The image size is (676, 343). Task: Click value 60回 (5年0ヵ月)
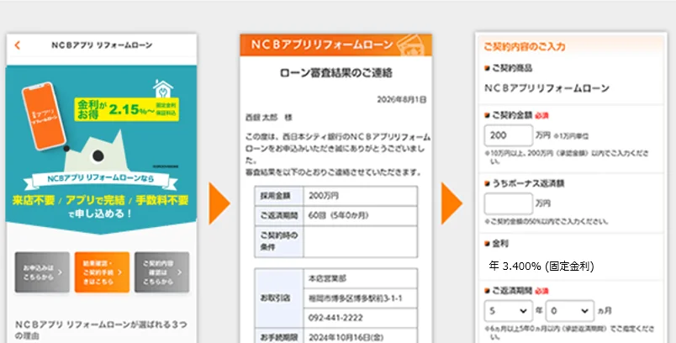pyautogui.click(x=339, y=215)
